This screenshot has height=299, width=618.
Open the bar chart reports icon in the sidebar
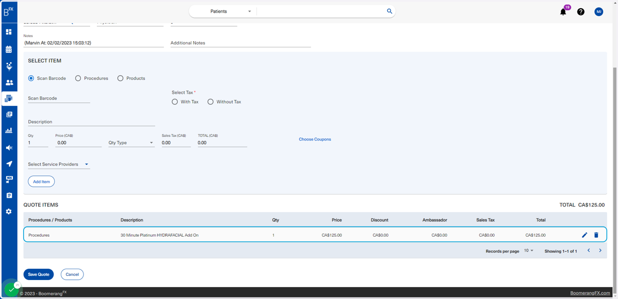(x=9, y=131)
